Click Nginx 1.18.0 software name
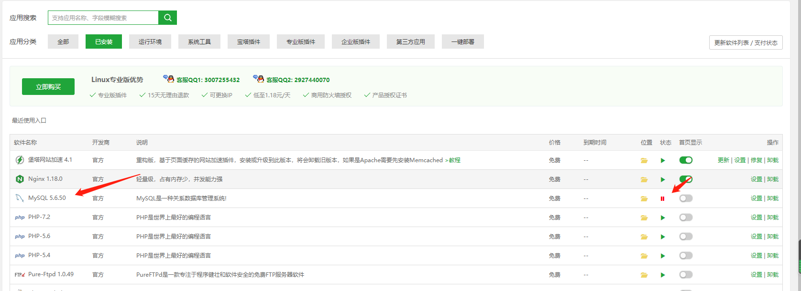Screen dimensions: 801x291 point(45,179)
